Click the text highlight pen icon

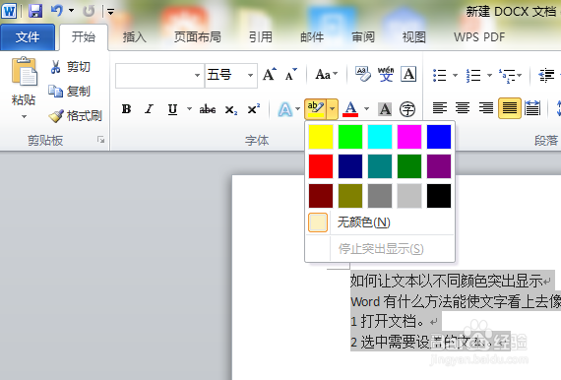[315, 109]
